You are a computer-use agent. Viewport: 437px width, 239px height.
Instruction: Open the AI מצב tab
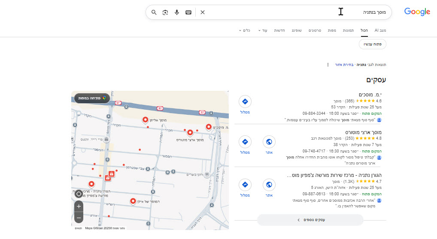click(x=380, y=30)
